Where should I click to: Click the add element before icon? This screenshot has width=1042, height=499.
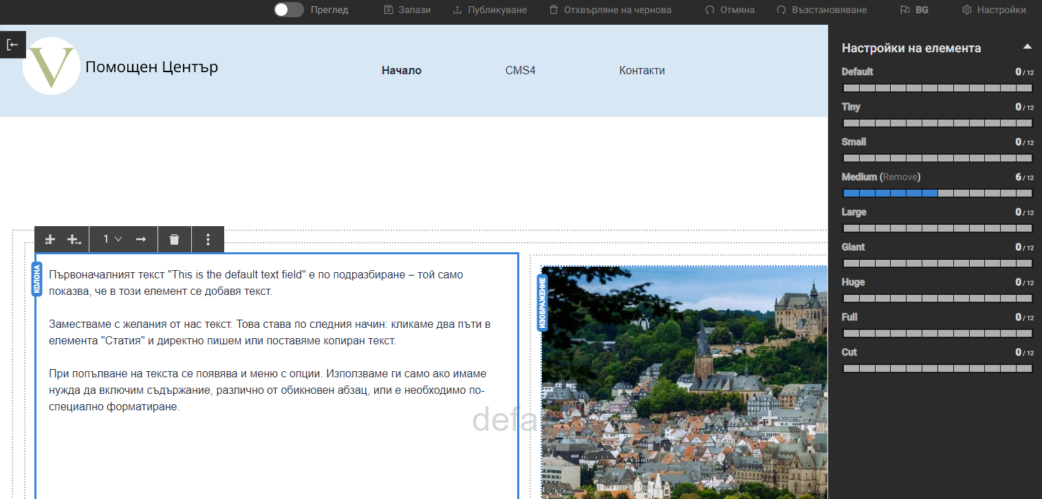click(x=50, y=239)
